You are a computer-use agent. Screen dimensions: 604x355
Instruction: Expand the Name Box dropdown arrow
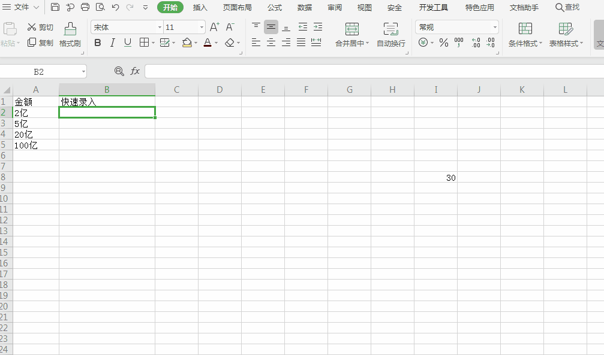click(83, 71)
